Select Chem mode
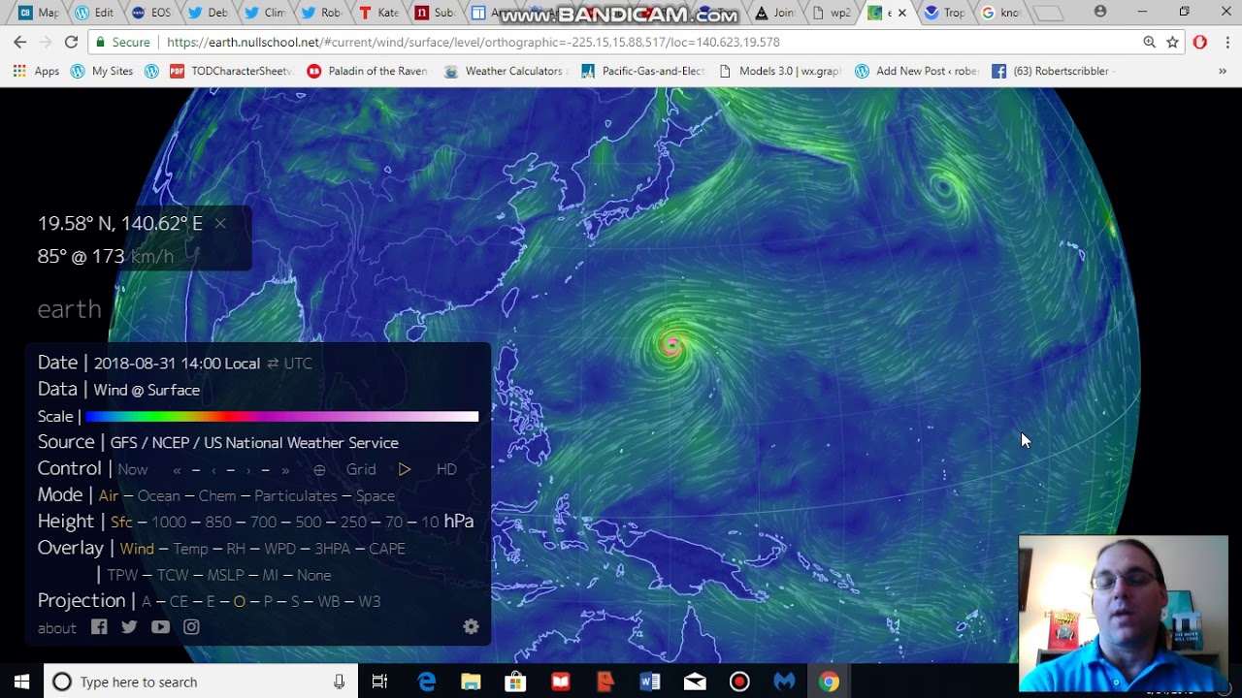 [217, 495]
